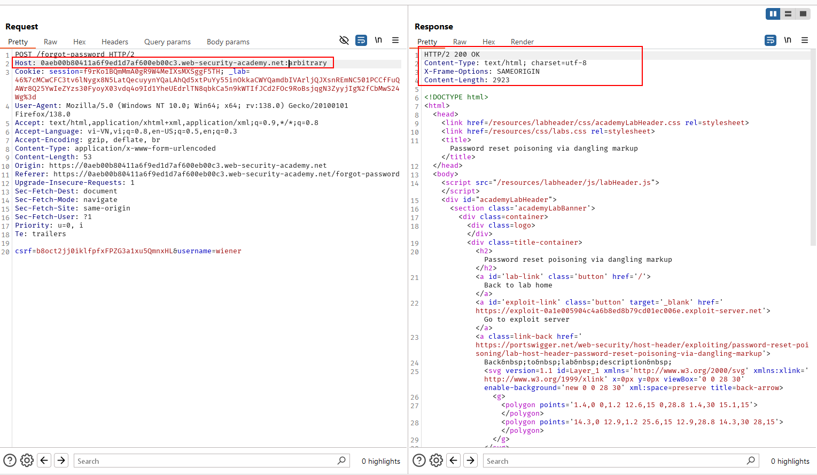The image size is (817, 475).
Task: Click the Accept-Encoding header line
Action: 88,140
